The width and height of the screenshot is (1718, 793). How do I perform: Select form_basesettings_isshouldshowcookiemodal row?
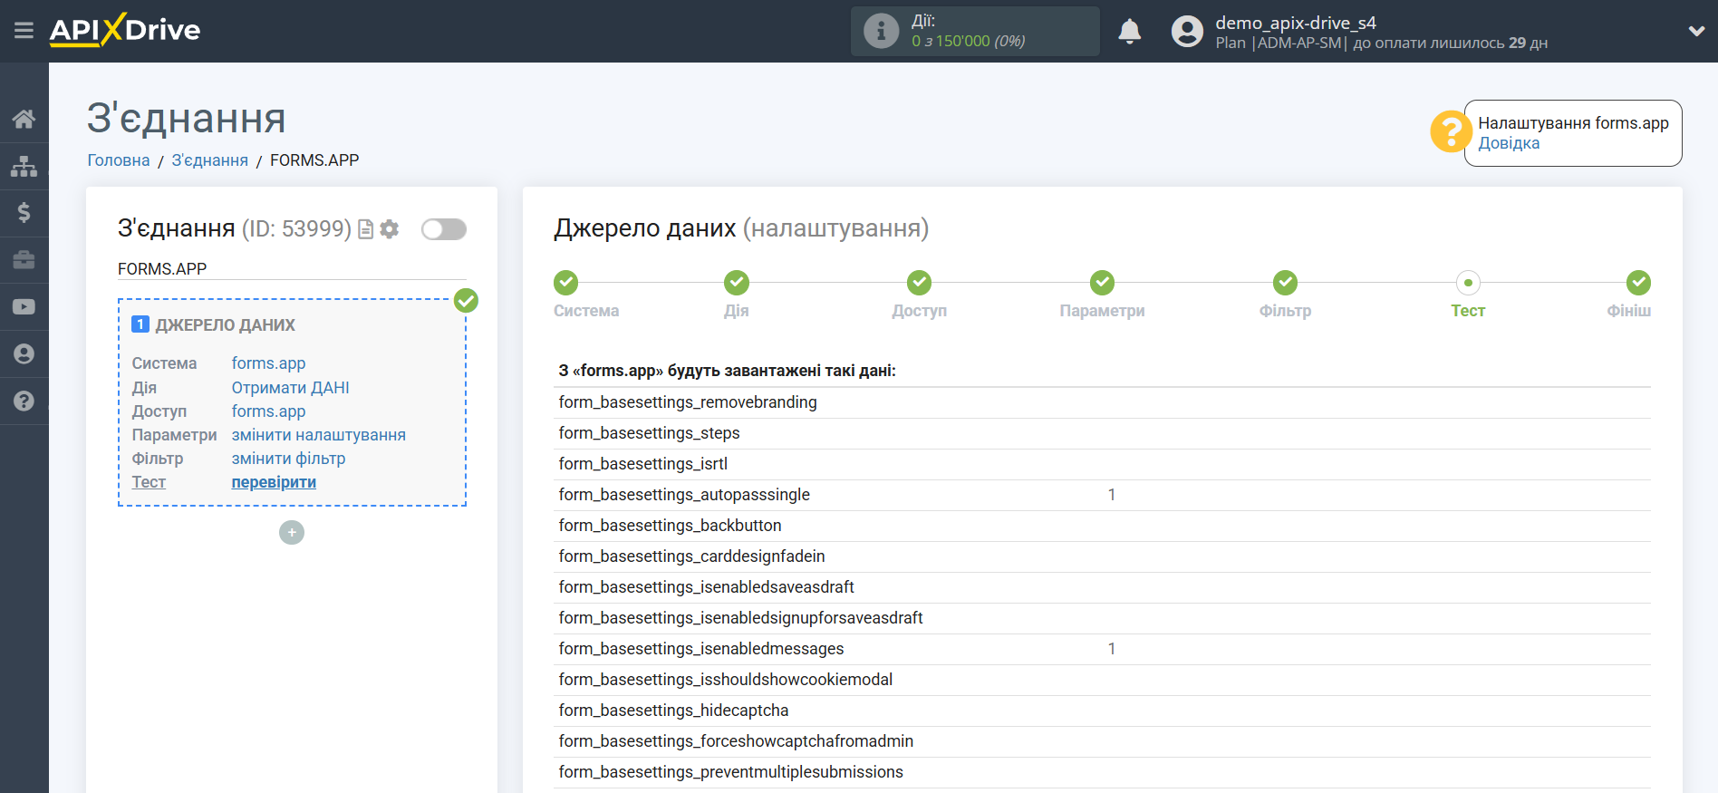pyautogui.click(x=1102, y=680)
